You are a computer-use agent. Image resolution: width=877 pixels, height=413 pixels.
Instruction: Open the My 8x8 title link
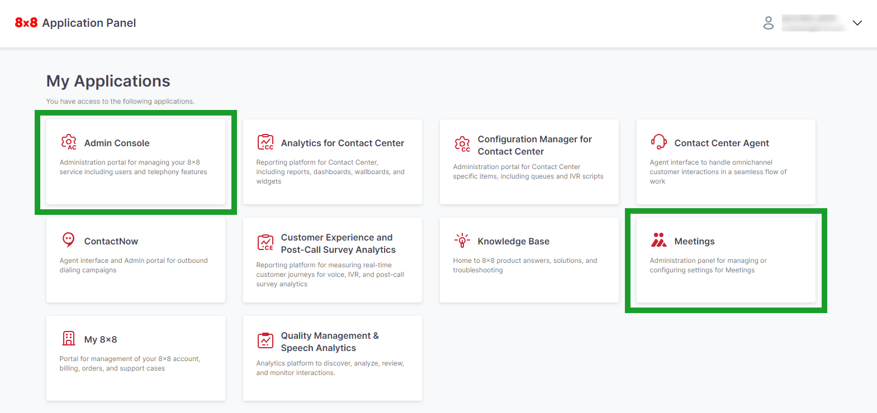pos(101,339)
